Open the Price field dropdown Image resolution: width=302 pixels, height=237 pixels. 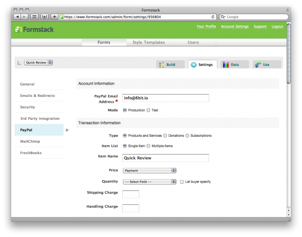point(149,171)
